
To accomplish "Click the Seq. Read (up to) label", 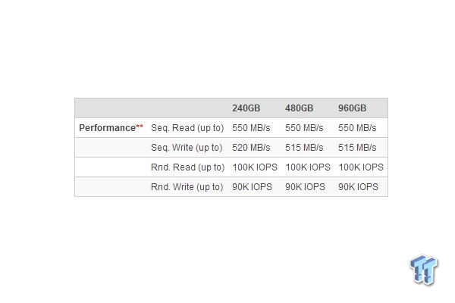I will click(x=187, y=128).
